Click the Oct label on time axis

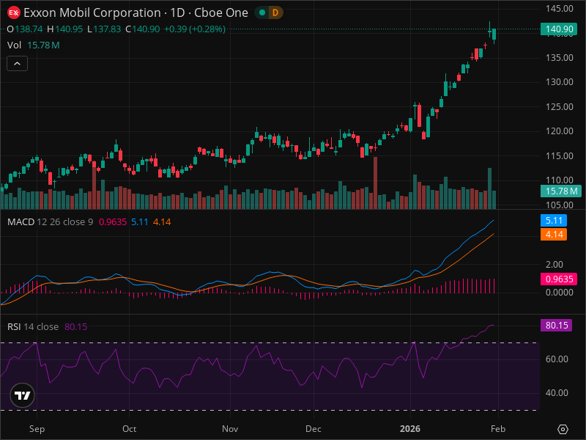pos(130,429)
